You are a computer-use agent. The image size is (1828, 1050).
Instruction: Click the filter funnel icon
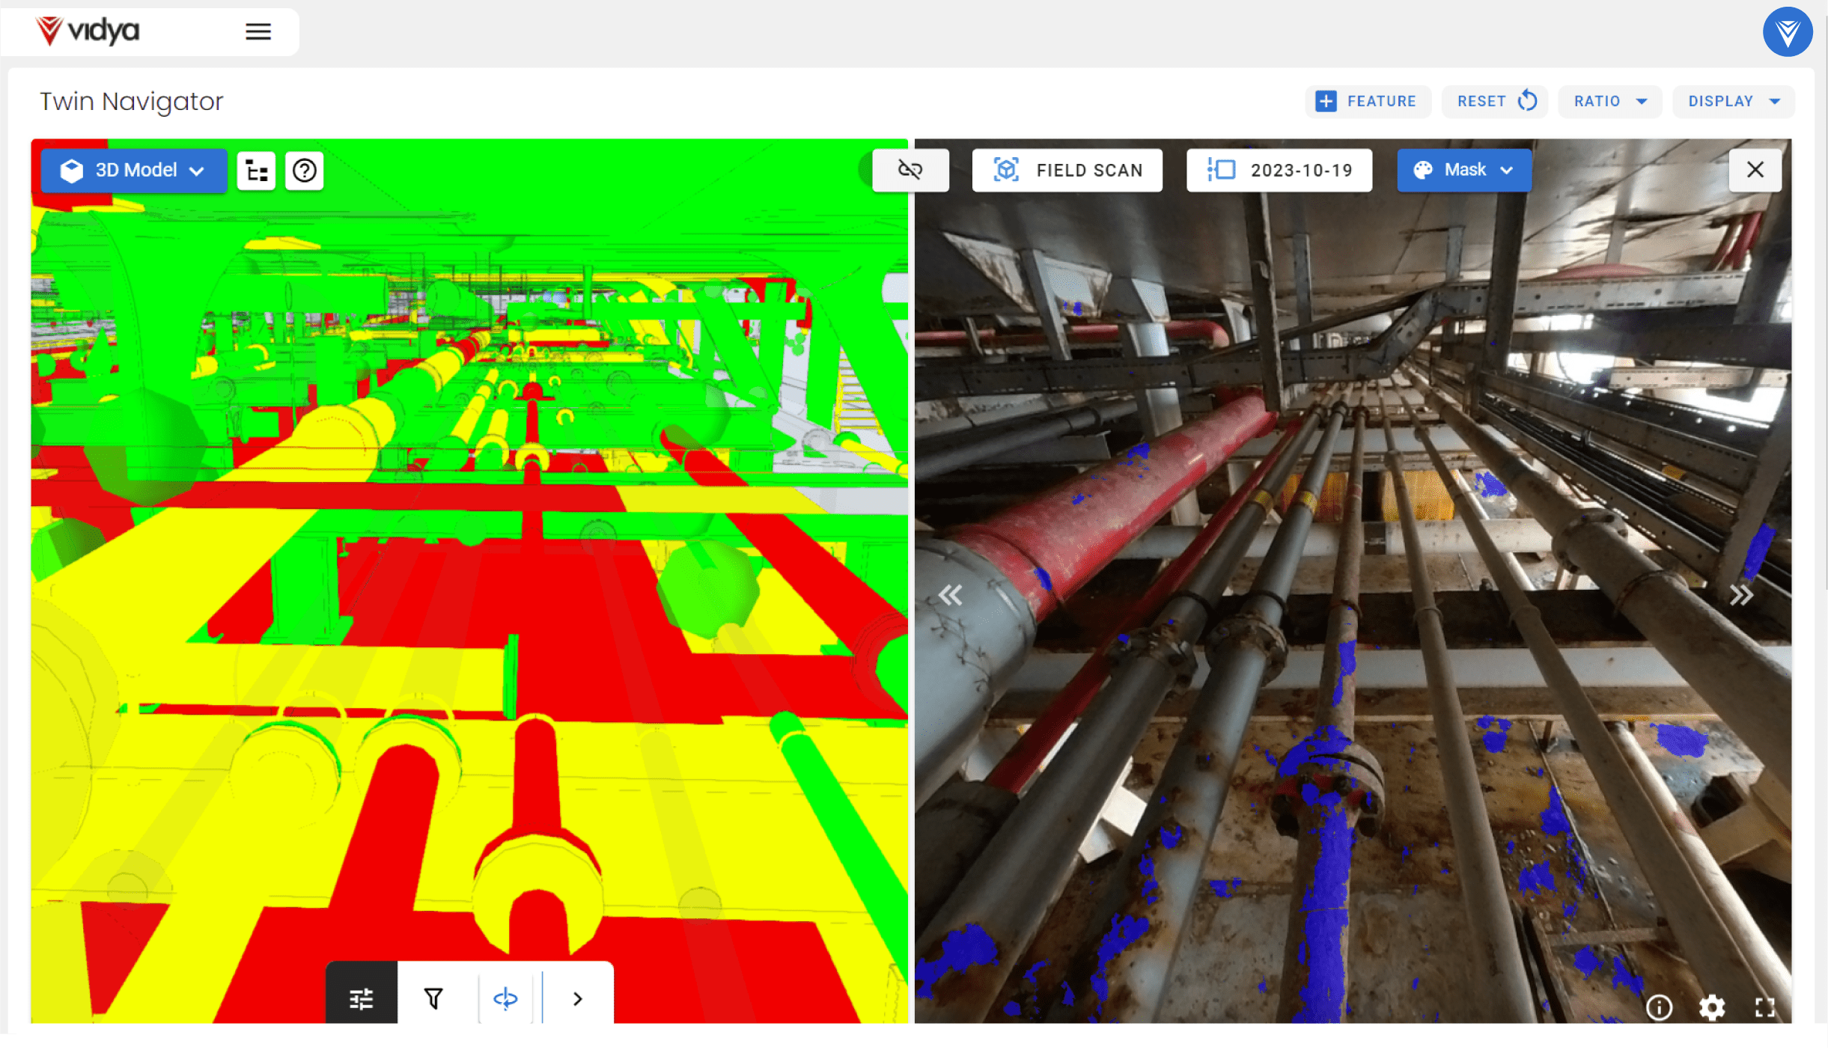click(x=433, y=998)
